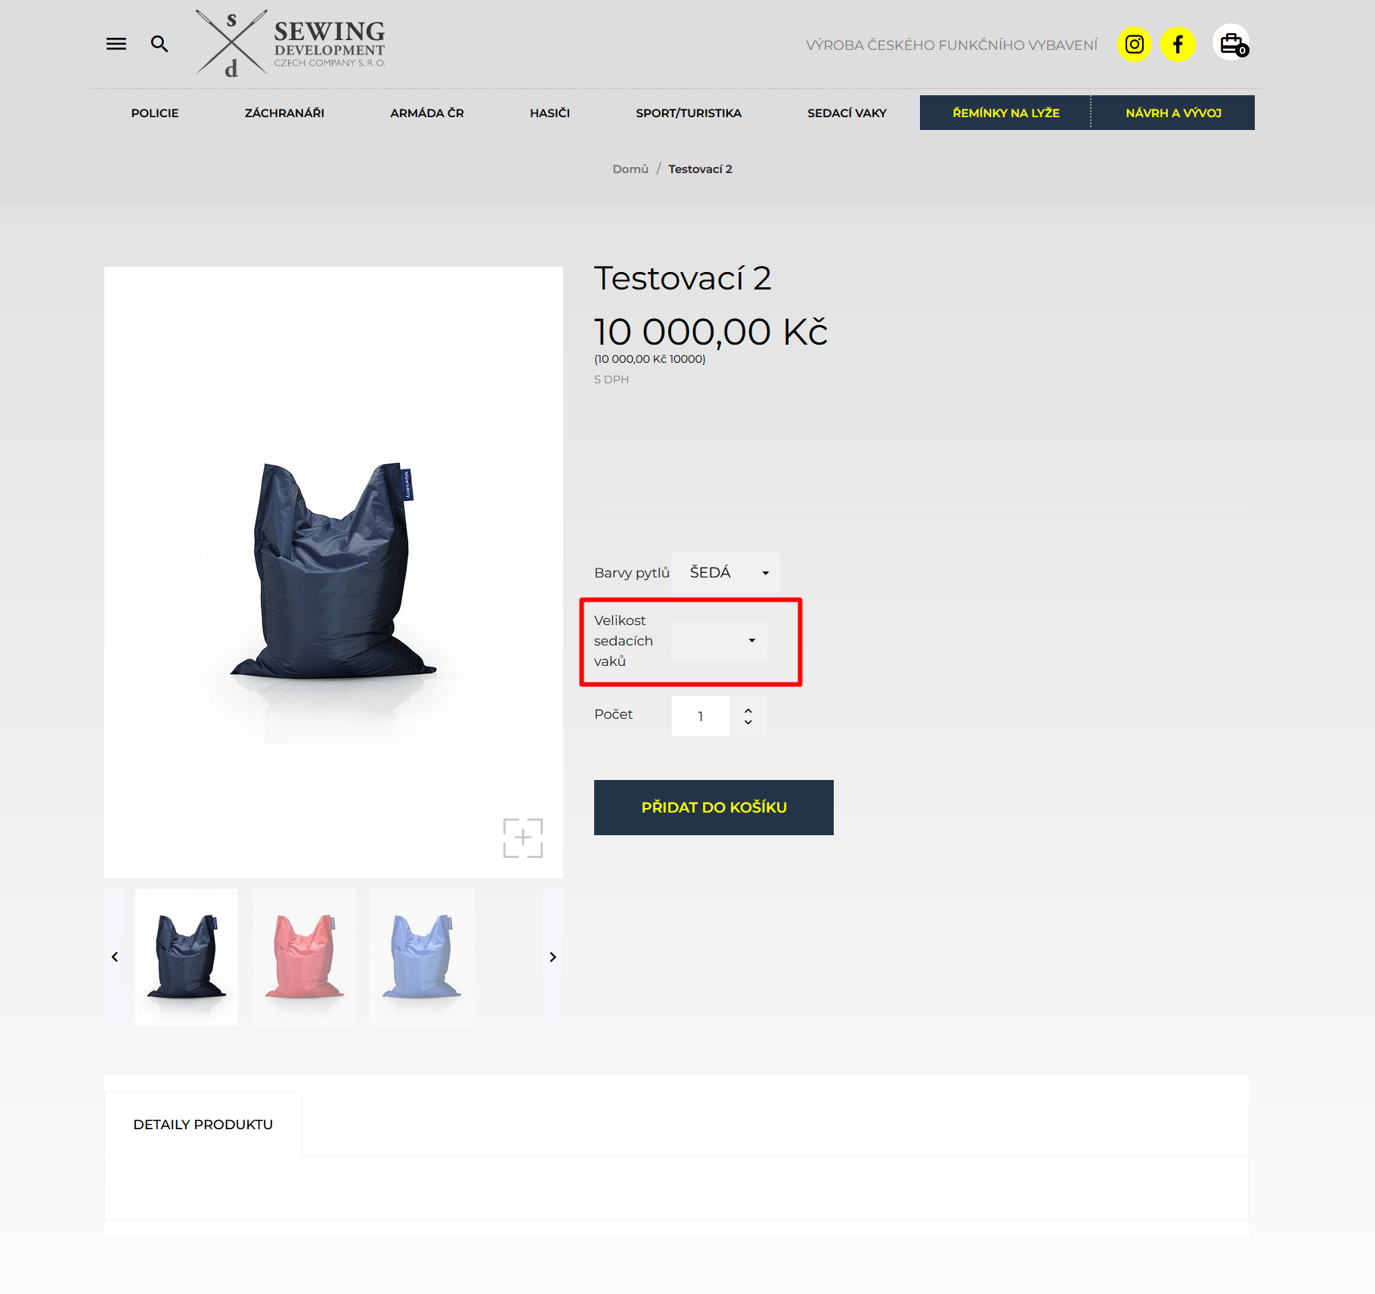The height and width of the screenshot is (1294, 1375).
Task: Select the light blue bean bag thumbnail
Action: [422, 957]
